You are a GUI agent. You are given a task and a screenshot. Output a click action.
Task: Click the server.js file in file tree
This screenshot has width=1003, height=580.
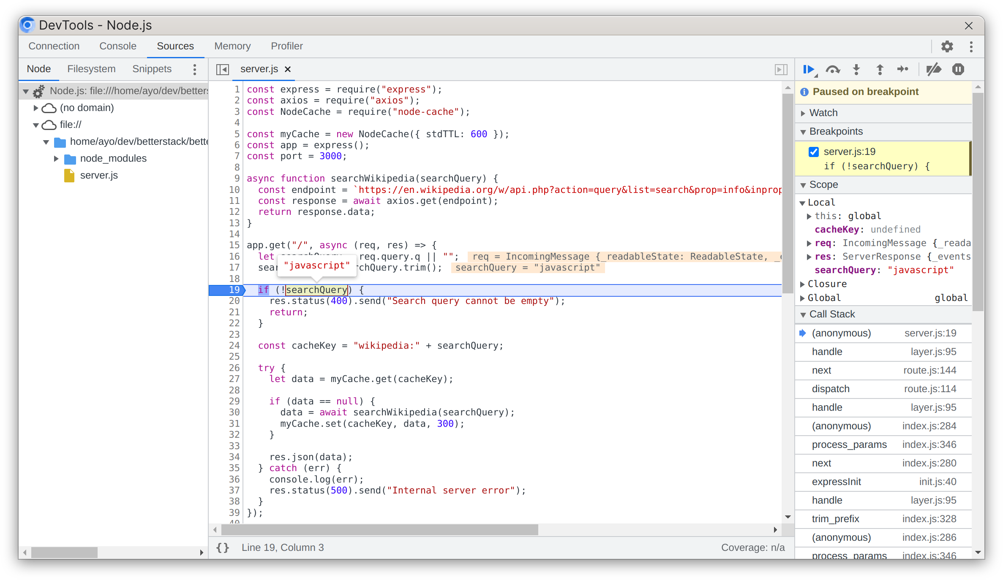pyautogui.click(x=100, y=175)
